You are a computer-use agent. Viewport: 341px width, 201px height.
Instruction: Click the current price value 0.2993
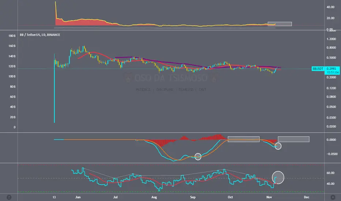click(331, 69)
